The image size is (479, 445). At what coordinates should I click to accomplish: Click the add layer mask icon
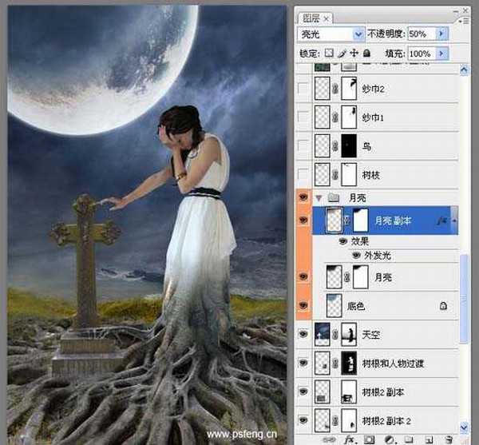(x=369, y=439)
